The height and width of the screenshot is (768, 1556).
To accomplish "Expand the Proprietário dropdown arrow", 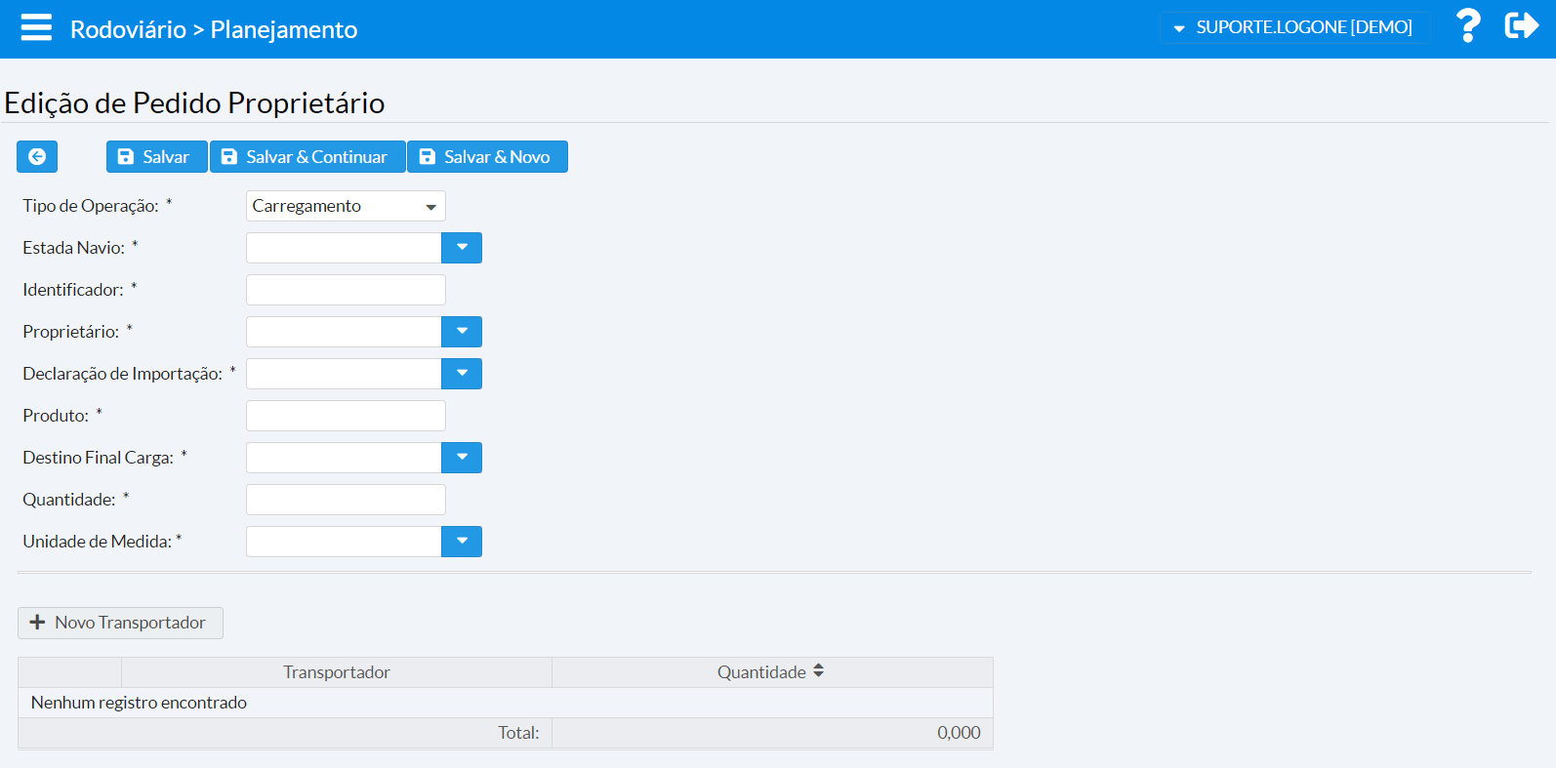I will point(462,332).
